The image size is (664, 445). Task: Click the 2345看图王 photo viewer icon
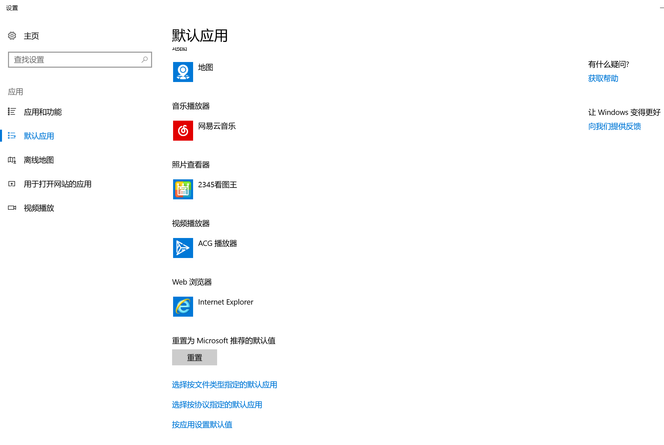click(x=183, y=189)
